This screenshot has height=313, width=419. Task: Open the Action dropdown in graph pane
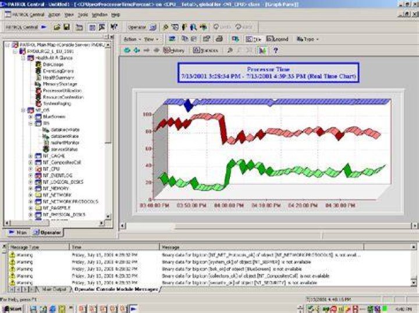click(x=132, y=39)
